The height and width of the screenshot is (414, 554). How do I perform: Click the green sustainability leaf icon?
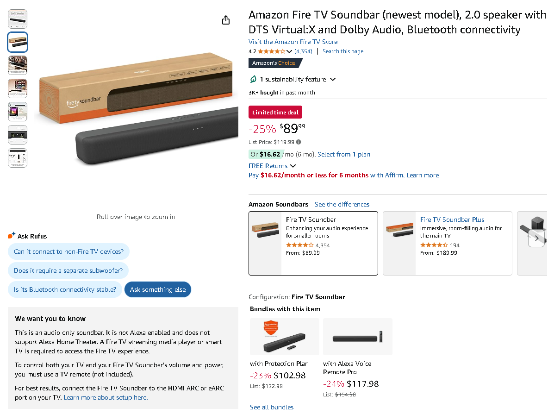253,79
